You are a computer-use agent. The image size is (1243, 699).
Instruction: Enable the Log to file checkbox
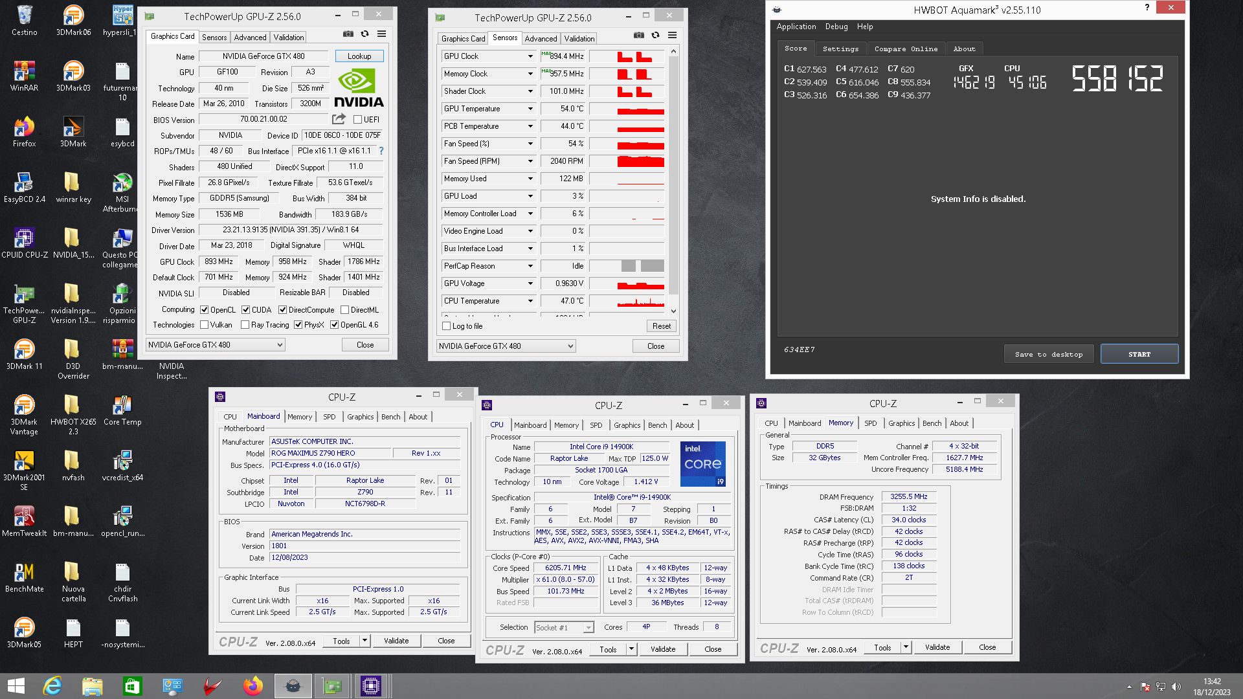(447, 326)
